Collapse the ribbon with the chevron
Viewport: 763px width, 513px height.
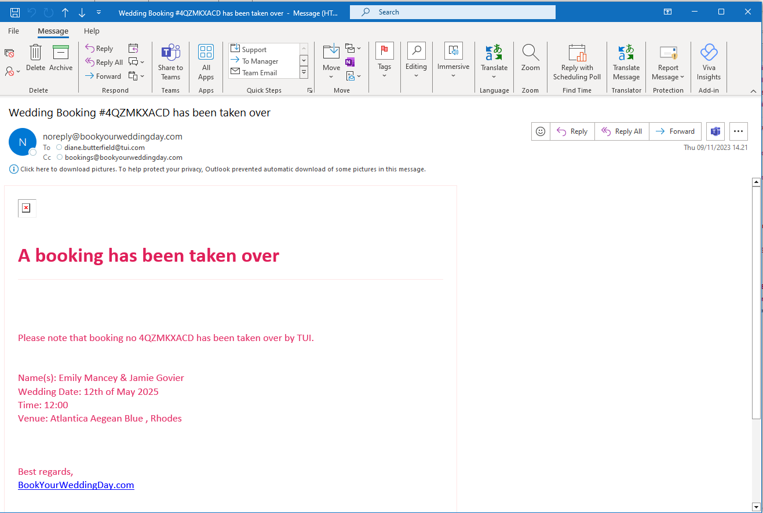coord(753,91)
